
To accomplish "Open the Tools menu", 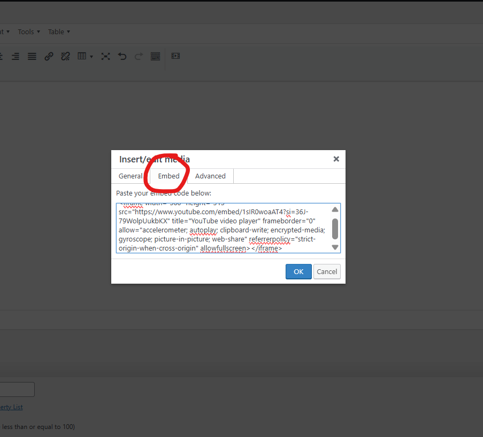I will [x=29, y=32].
